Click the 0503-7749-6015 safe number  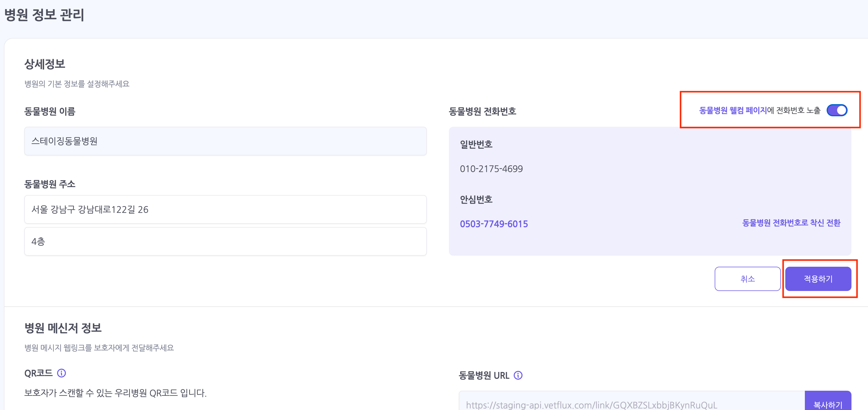tap(494, 224)
